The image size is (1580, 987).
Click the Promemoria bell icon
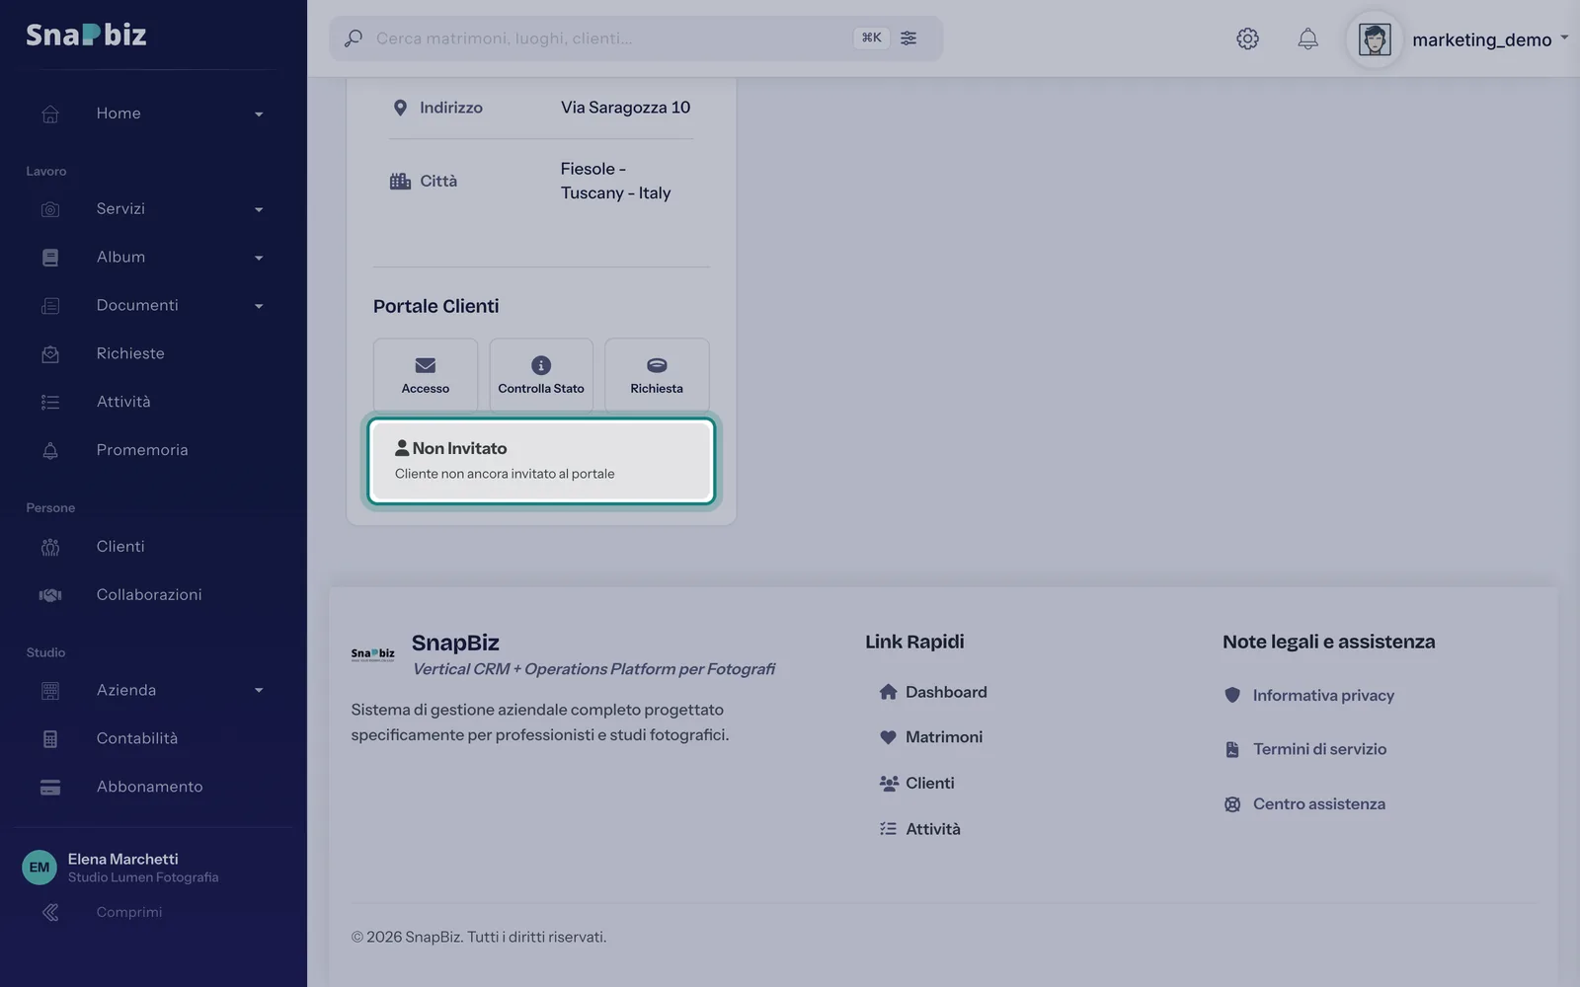pos(50,450)
